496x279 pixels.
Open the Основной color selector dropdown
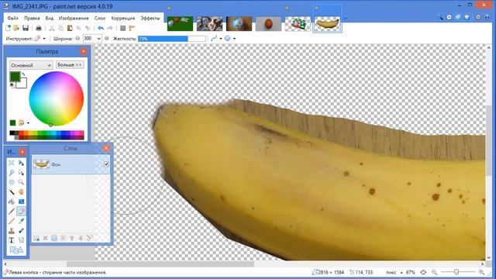(31, 65)
